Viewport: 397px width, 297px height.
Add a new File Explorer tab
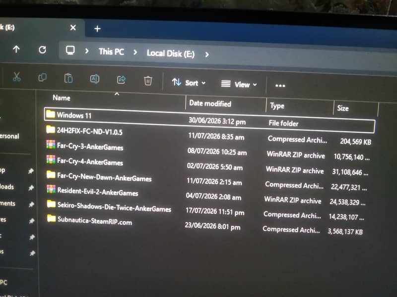tap(97, 29)
